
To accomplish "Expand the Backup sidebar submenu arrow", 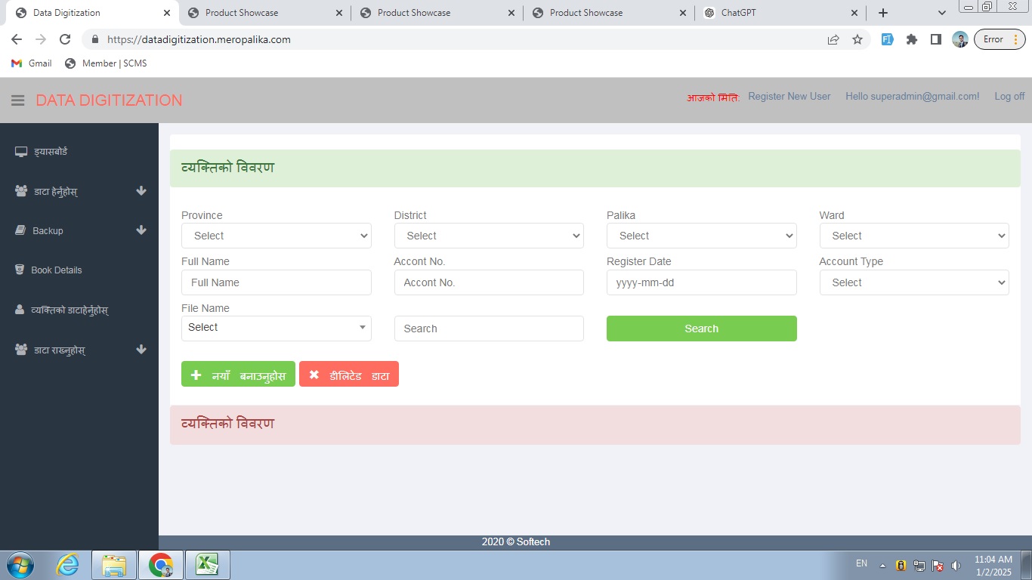I will coord(141,230).
